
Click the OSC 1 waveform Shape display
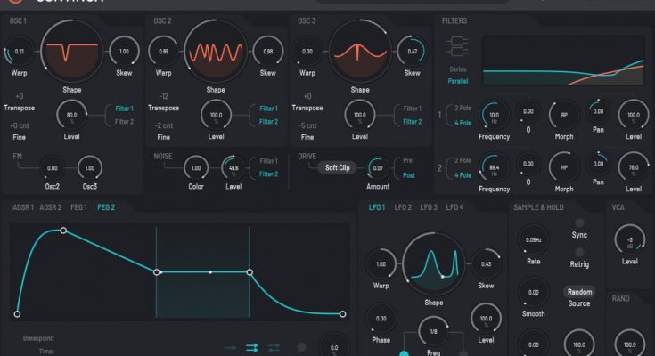coord(67,51)
